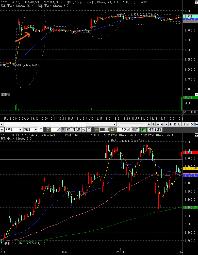The image size is (198, 255).
Task: Click the scrollbar left arrow
Action: click(2, 124)
